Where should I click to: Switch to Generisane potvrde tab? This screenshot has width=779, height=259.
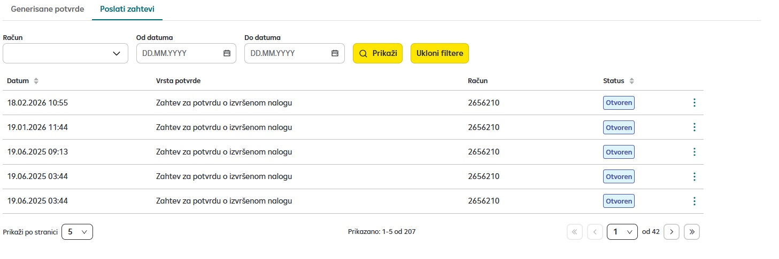pos(48,9)
